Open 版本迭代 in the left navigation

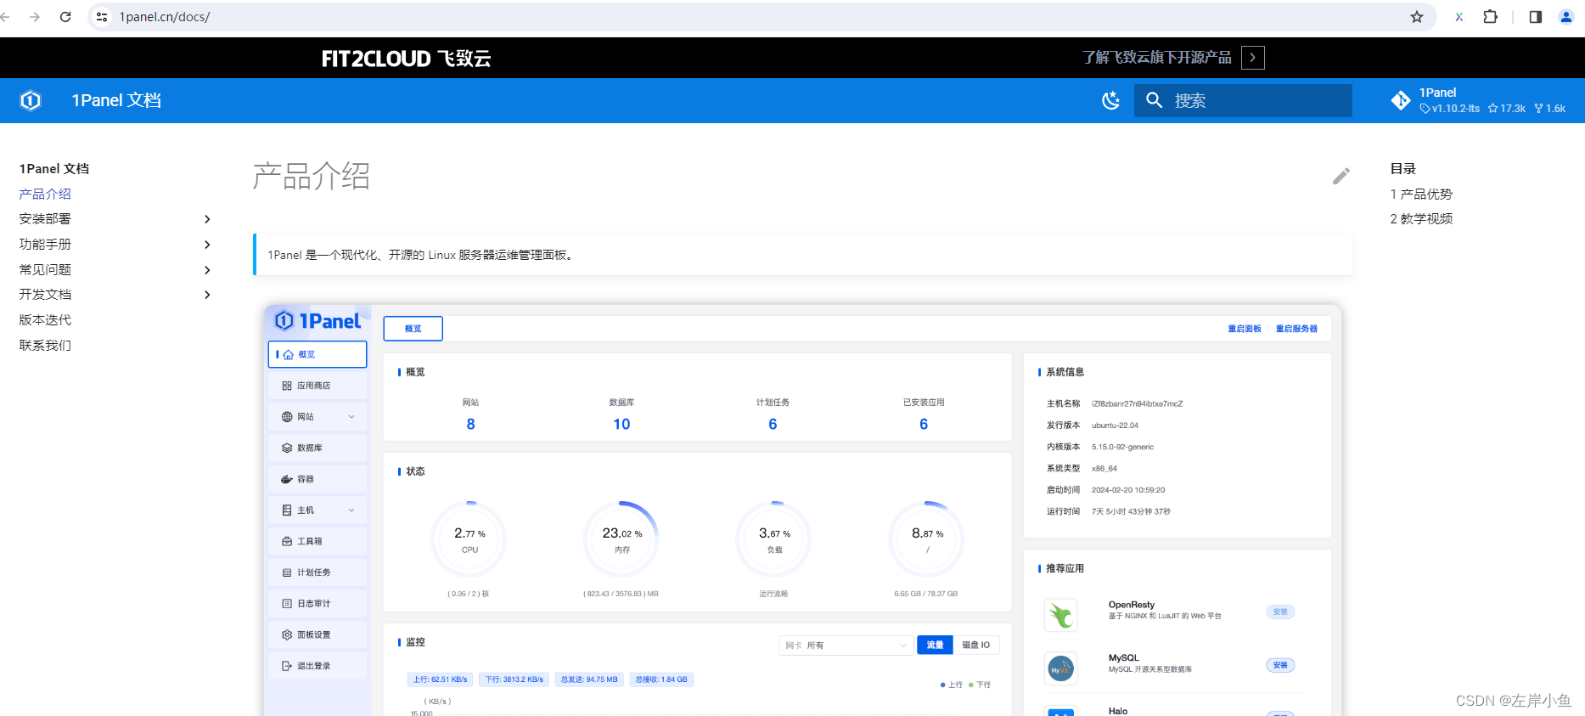tap(45, 320)
